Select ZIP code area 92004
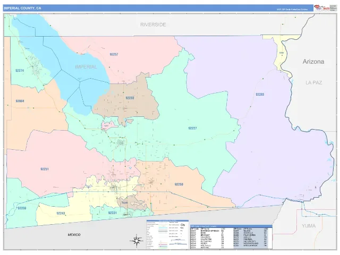340x255 pixels. (20, 101)
